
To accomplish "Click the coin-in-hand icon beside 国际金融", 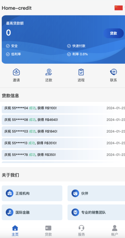I will pos(9,212).
